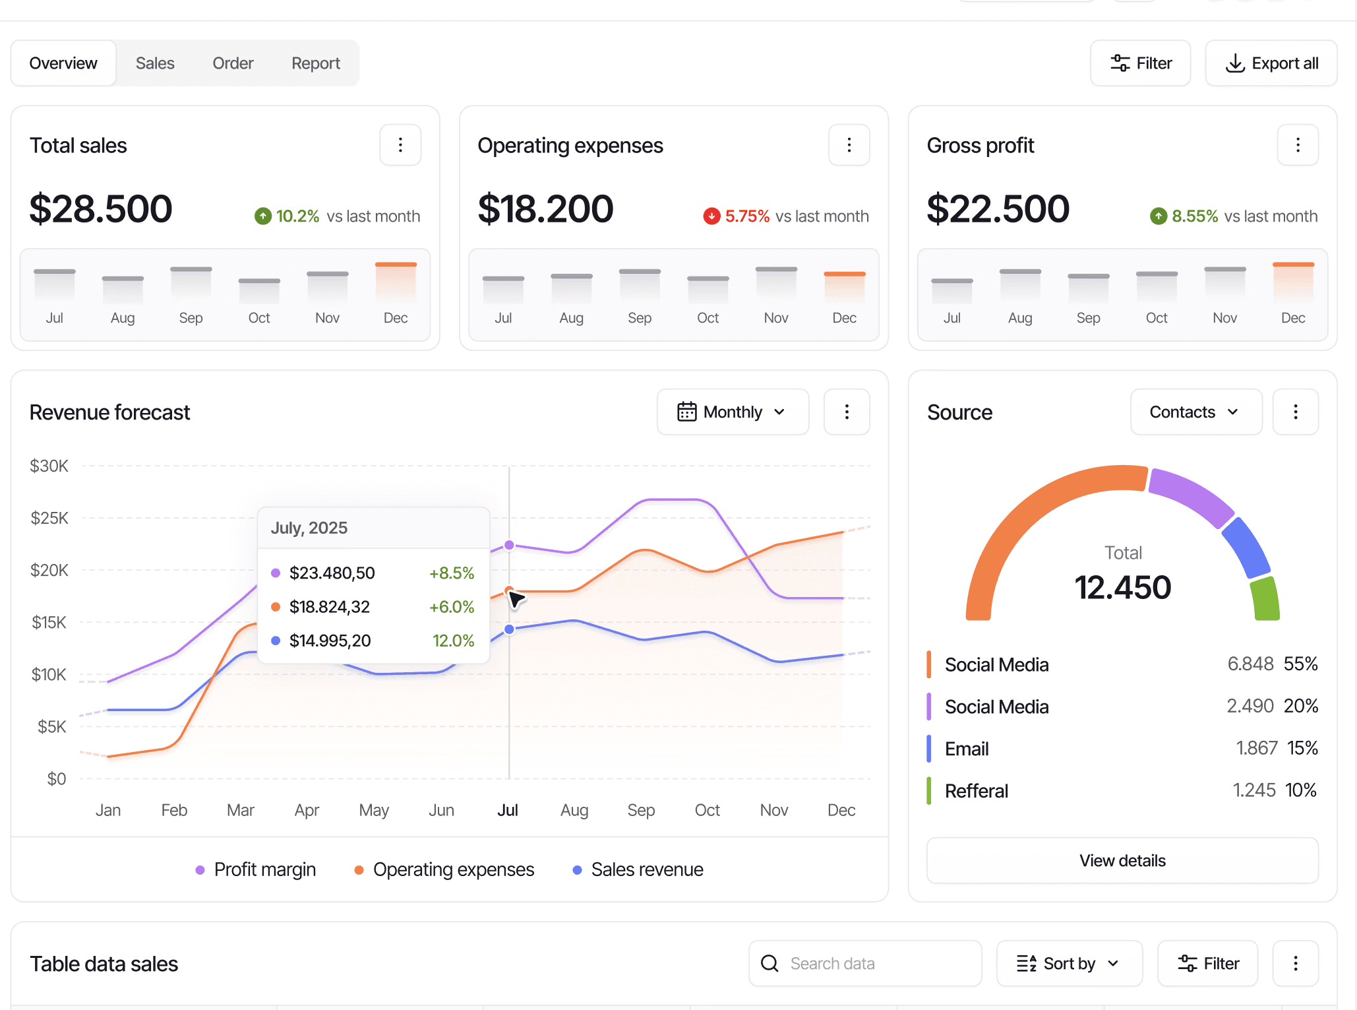Open Table data sales kebab menu
This screenshot has height=1010, width=1357.
click(1295, 964)
